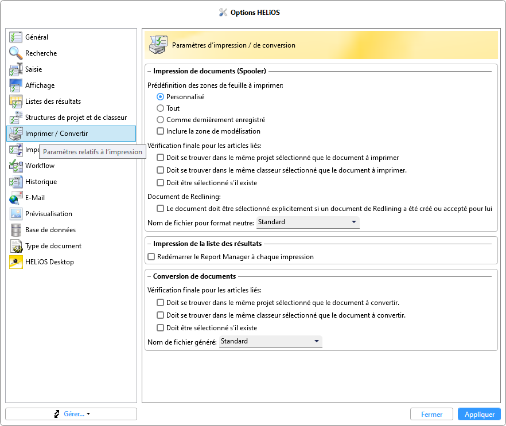Click the Saisie icon in sidebar
Viewport: 506px width, 426px height.
15,69
